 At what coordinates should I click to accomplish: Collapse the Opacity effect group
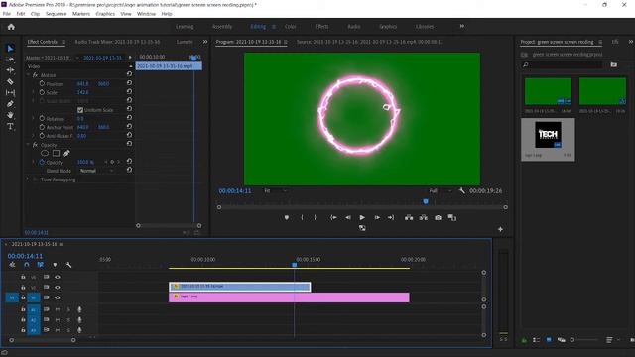click(28, 145)
